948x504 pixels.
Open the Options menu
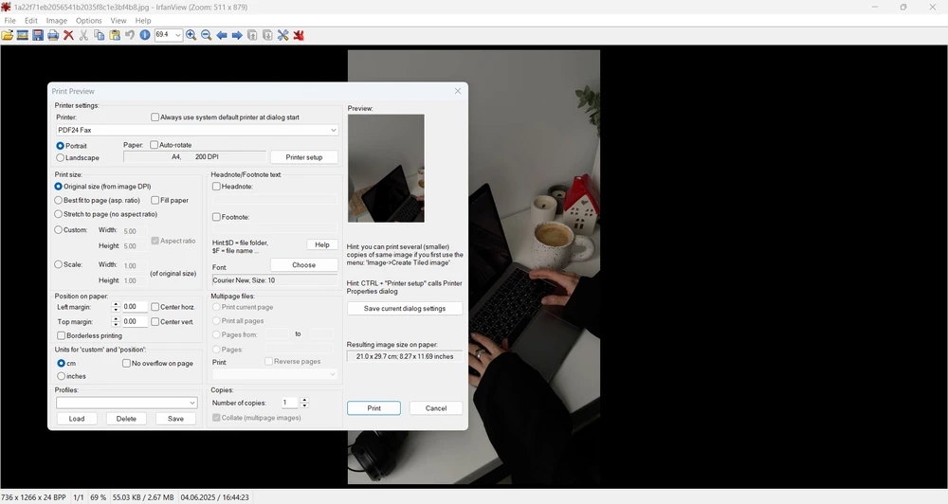click(x=88, y=20)
